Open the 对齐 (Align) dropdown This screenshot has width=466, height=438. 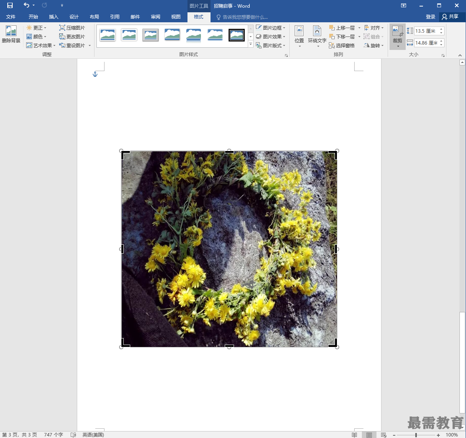(x=373, y=28)
